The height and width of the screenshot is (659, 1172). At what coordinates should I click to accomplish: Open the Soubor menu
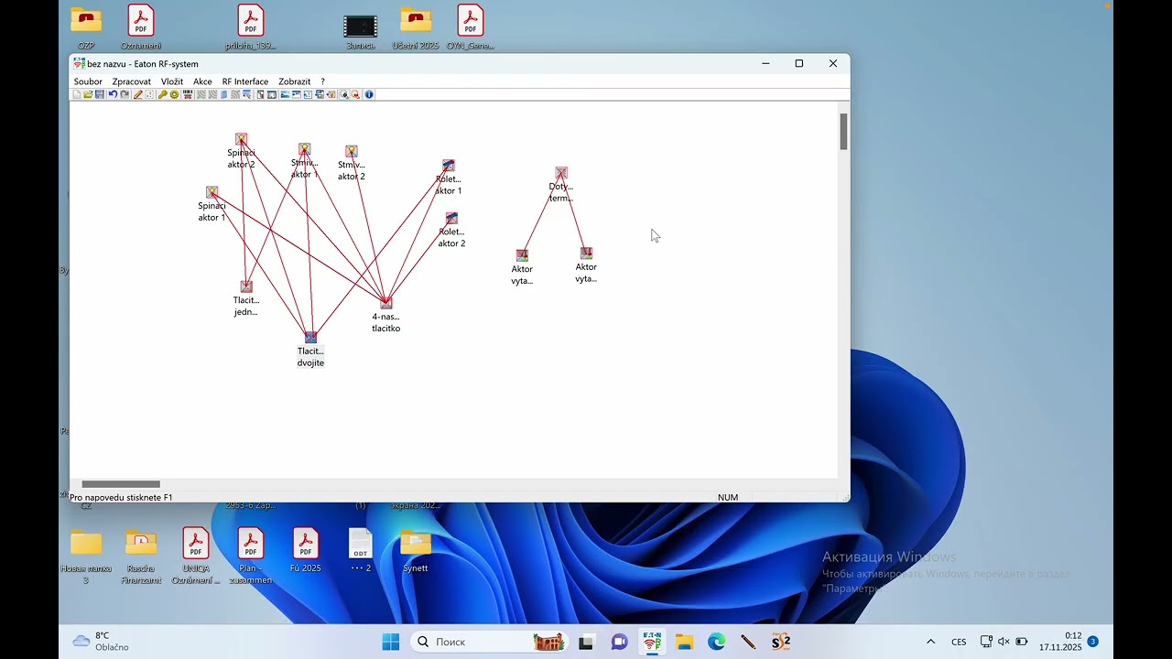click(x=88, y=81)
